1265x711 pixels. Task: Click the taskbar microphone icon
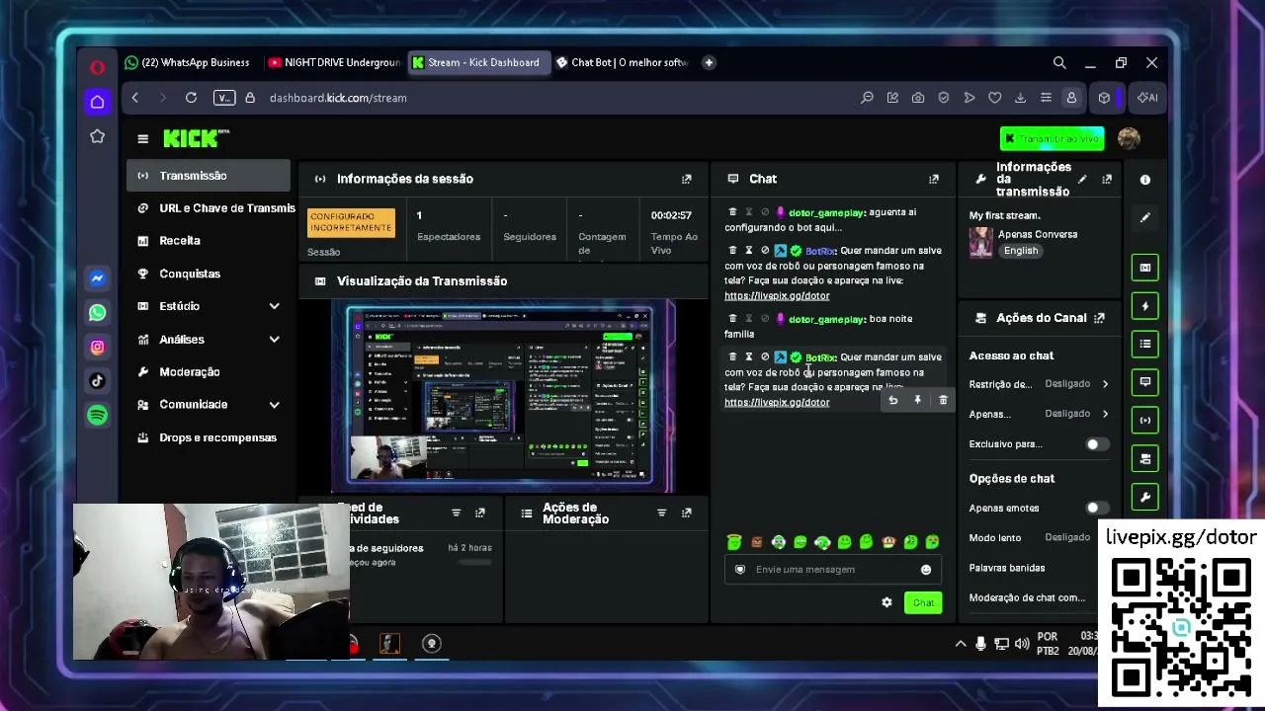click(980, 644)
